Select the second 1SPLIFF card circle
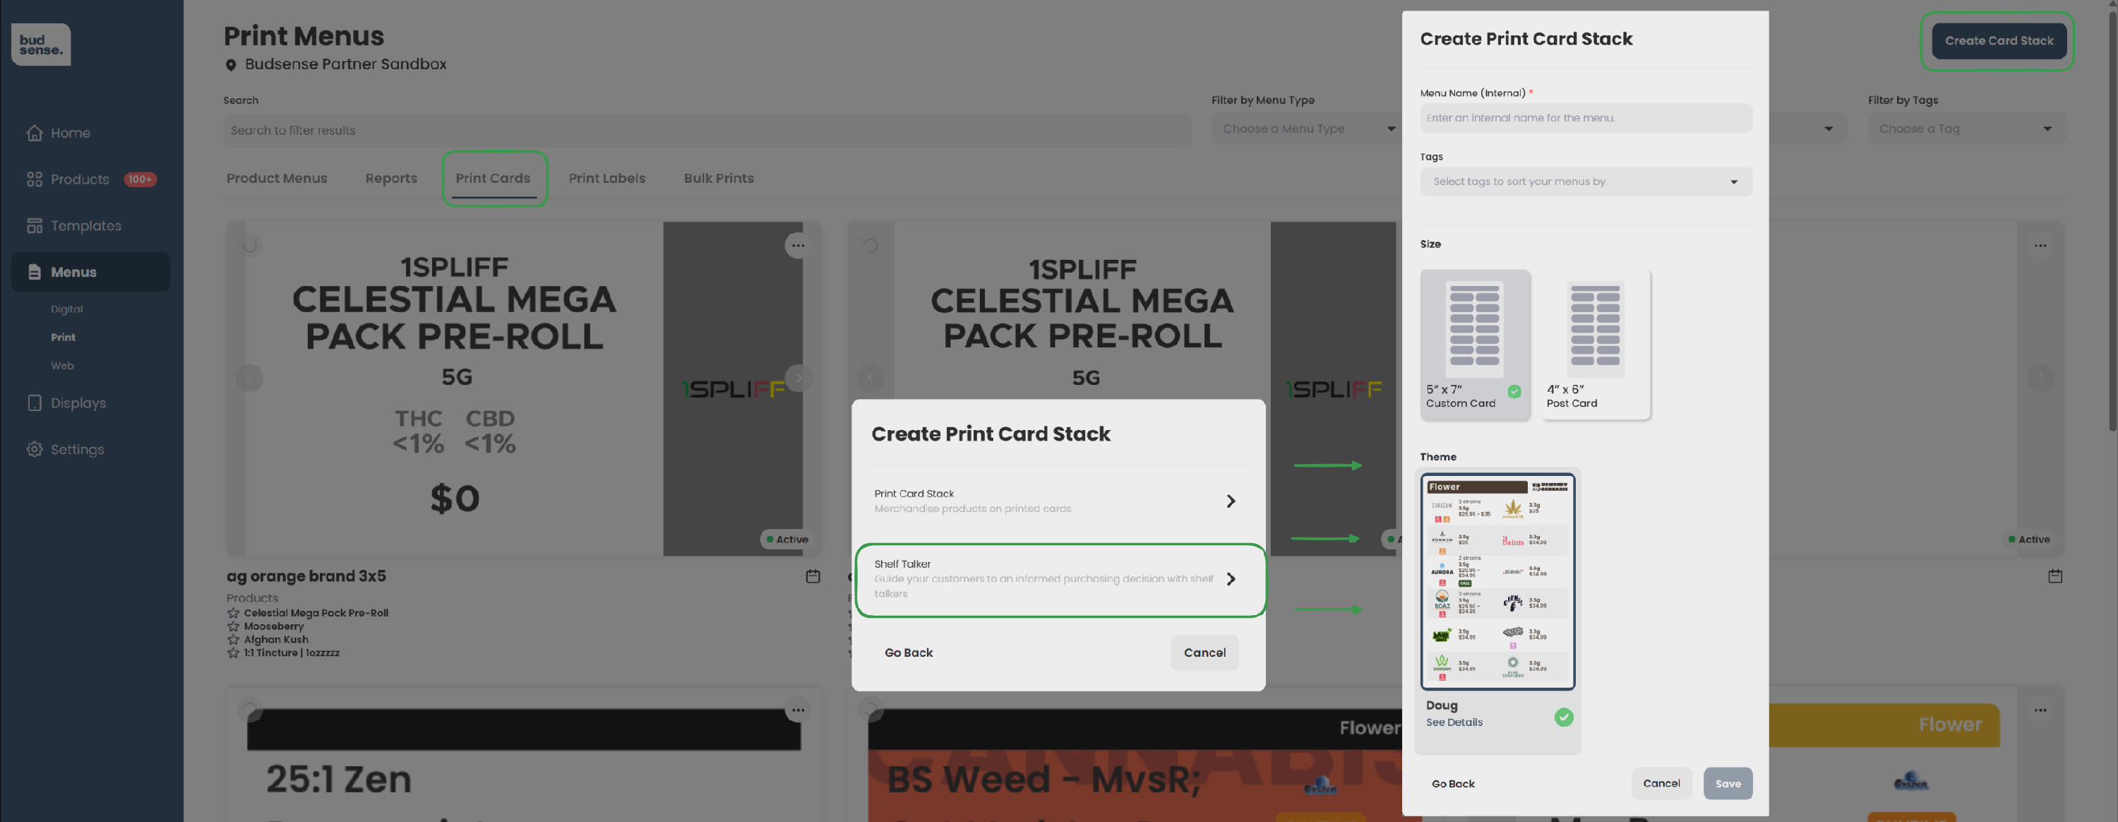The width and height of the screenshot is (2118, 822). 870,245
